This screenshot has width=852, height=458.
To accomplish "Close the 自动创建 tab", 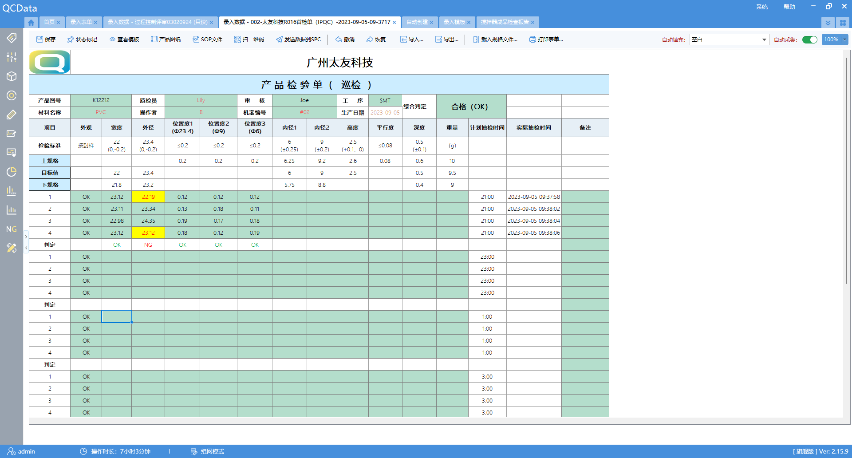I will [x=431, y=22].
